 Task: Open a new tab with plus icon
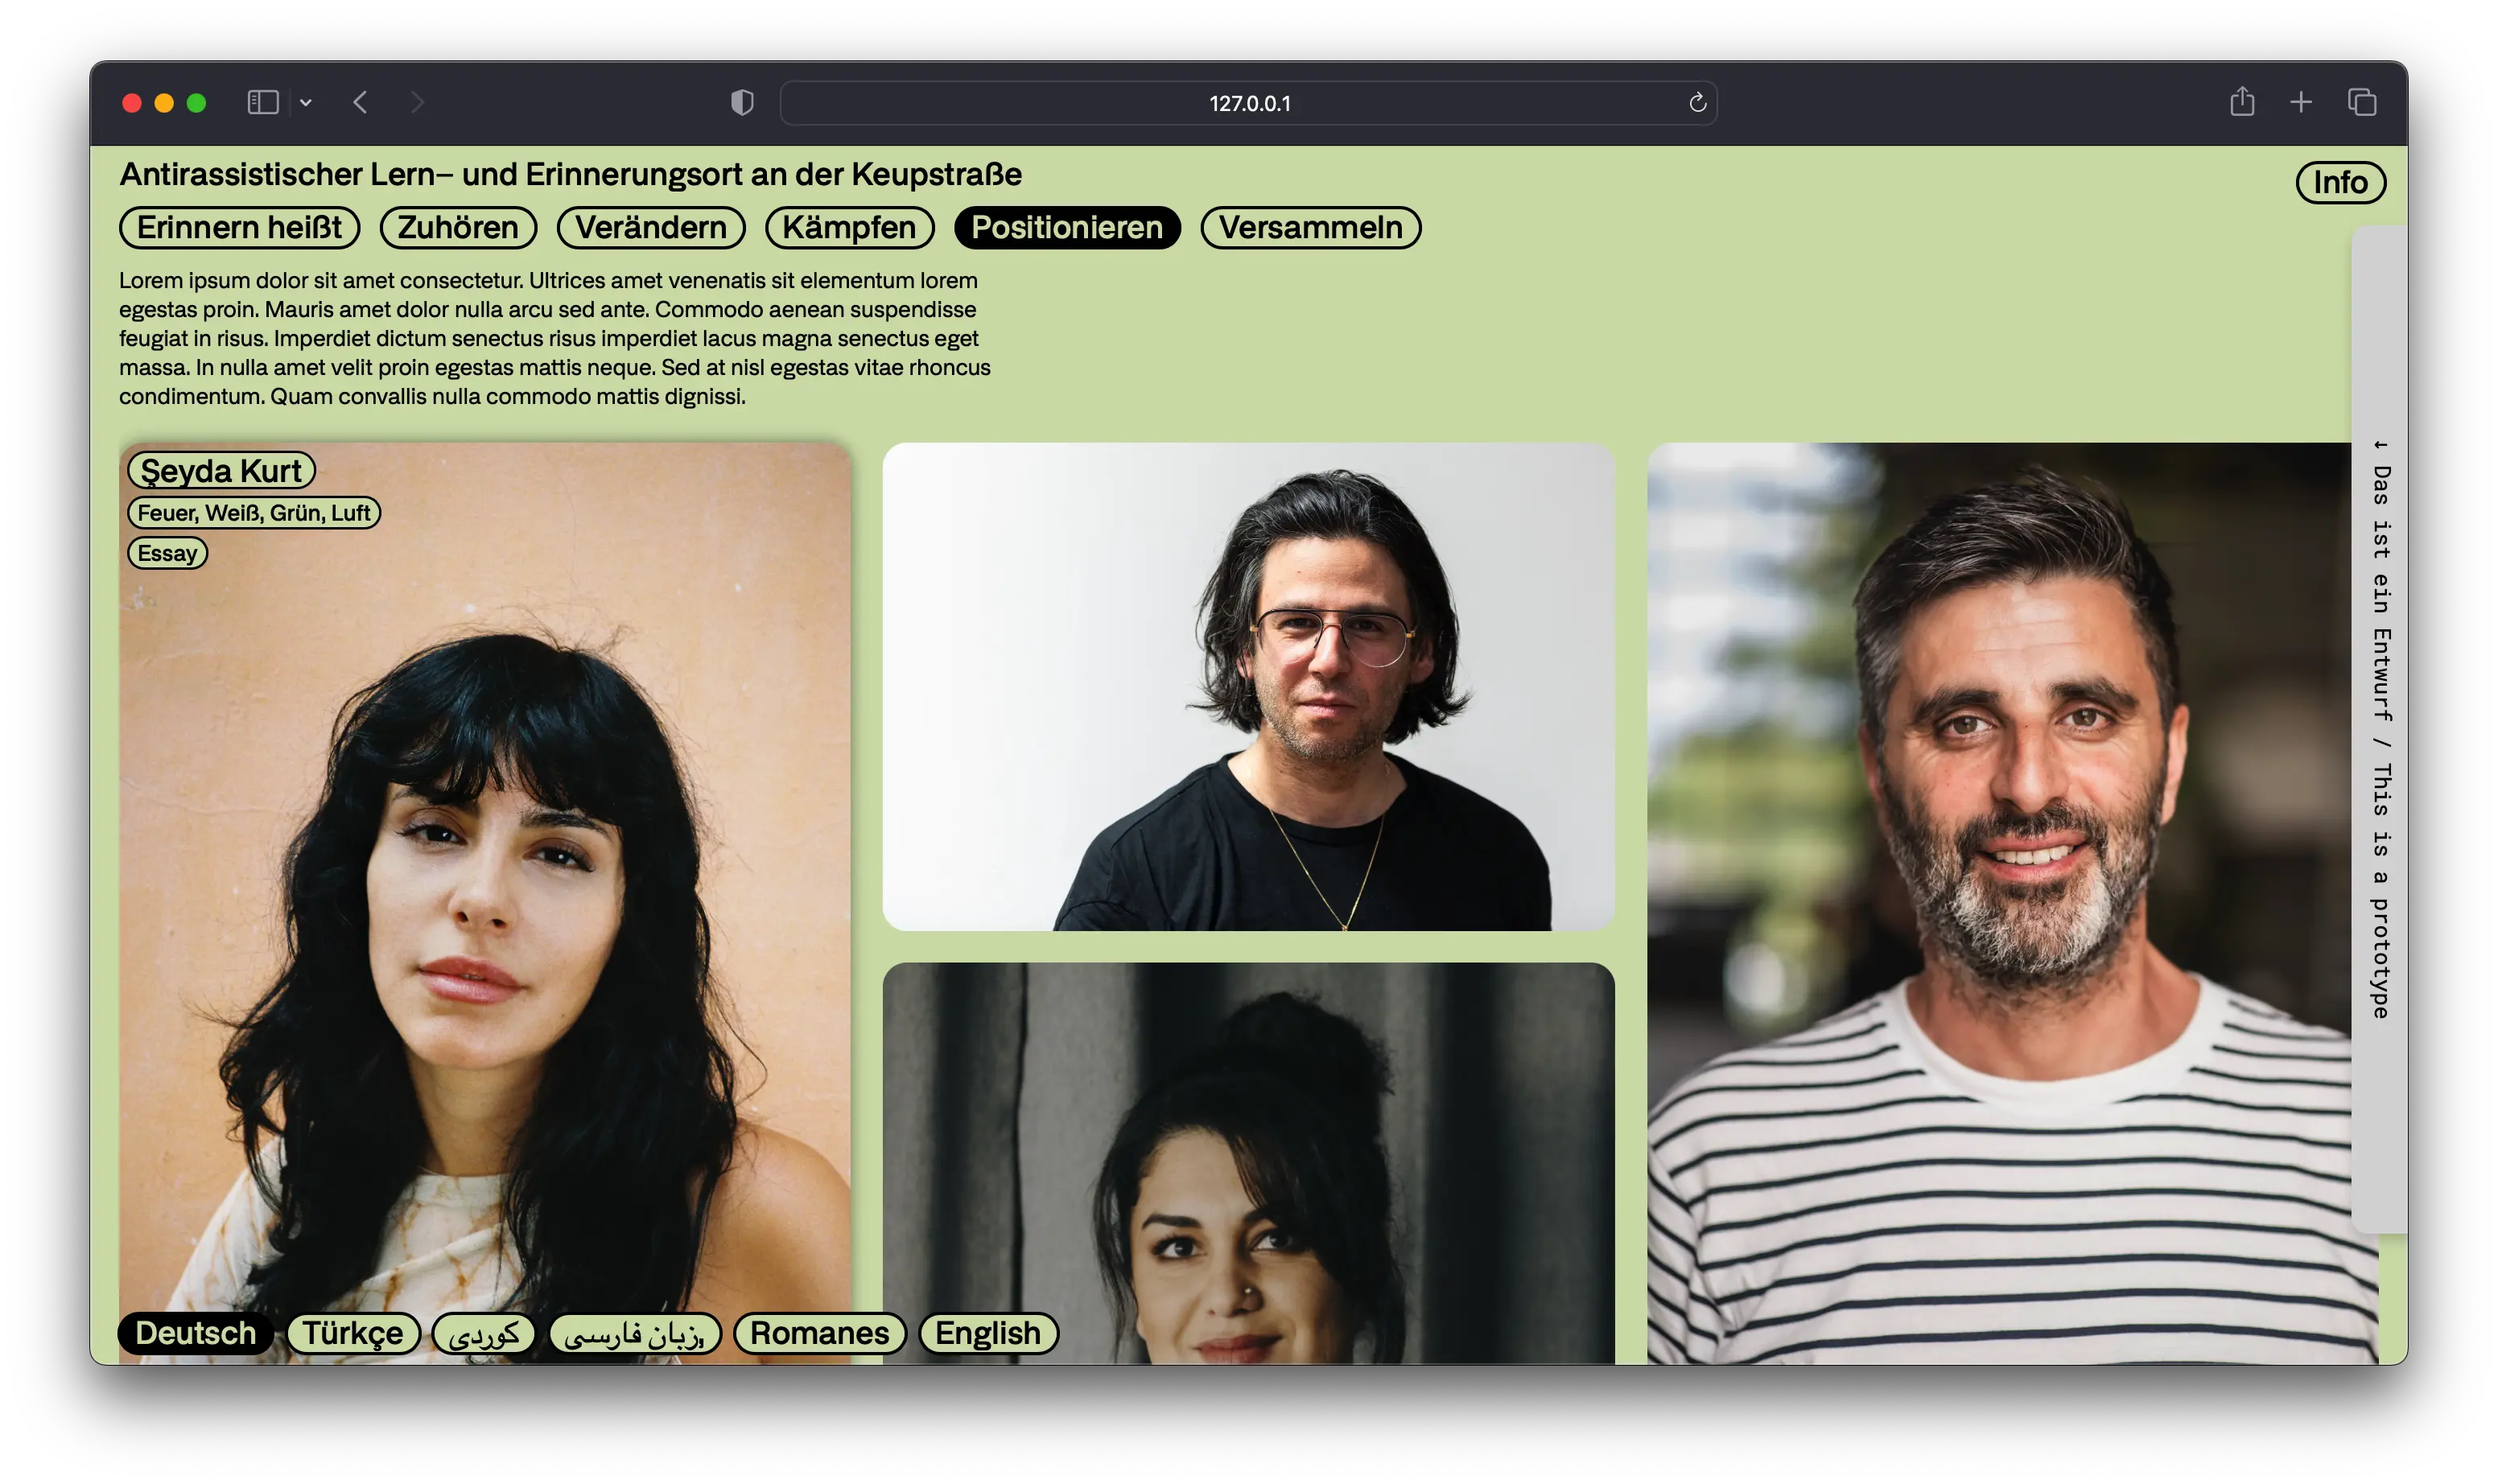click(2301, 102)
